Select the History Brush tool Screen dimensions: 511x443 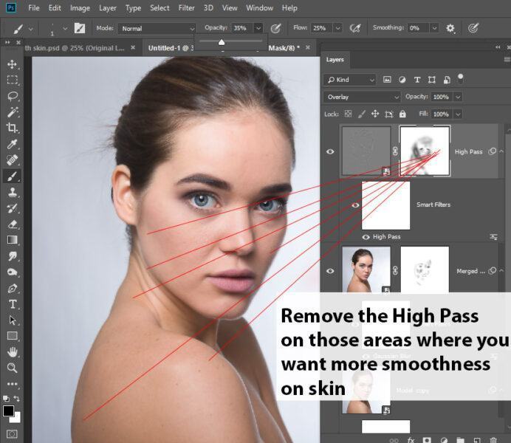[x=12, y=208]
